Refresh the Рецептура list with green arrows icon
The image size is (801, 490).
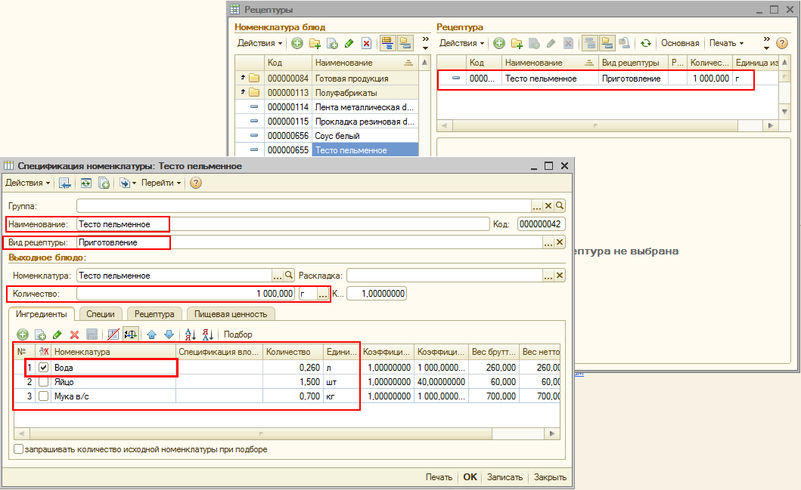click(x=646, y=43)
